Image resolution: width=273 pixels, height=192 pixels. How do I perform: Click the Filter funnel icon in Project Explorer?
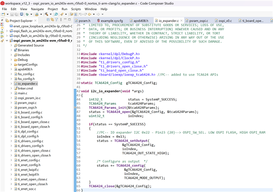[x=56, y=20]
